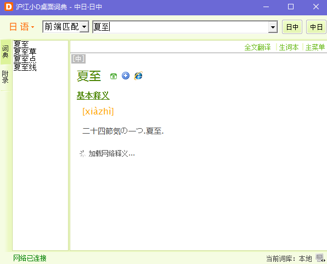Click the green pronunciation speaker icon

click(x=114, y=76)
